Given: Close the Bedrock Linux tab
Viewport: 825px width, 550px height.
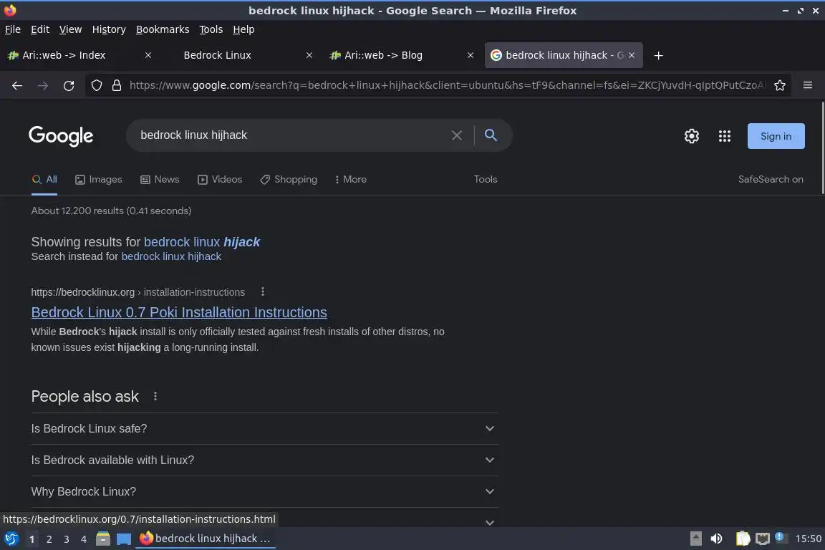Looking at the screenshot, I should 309,55.
